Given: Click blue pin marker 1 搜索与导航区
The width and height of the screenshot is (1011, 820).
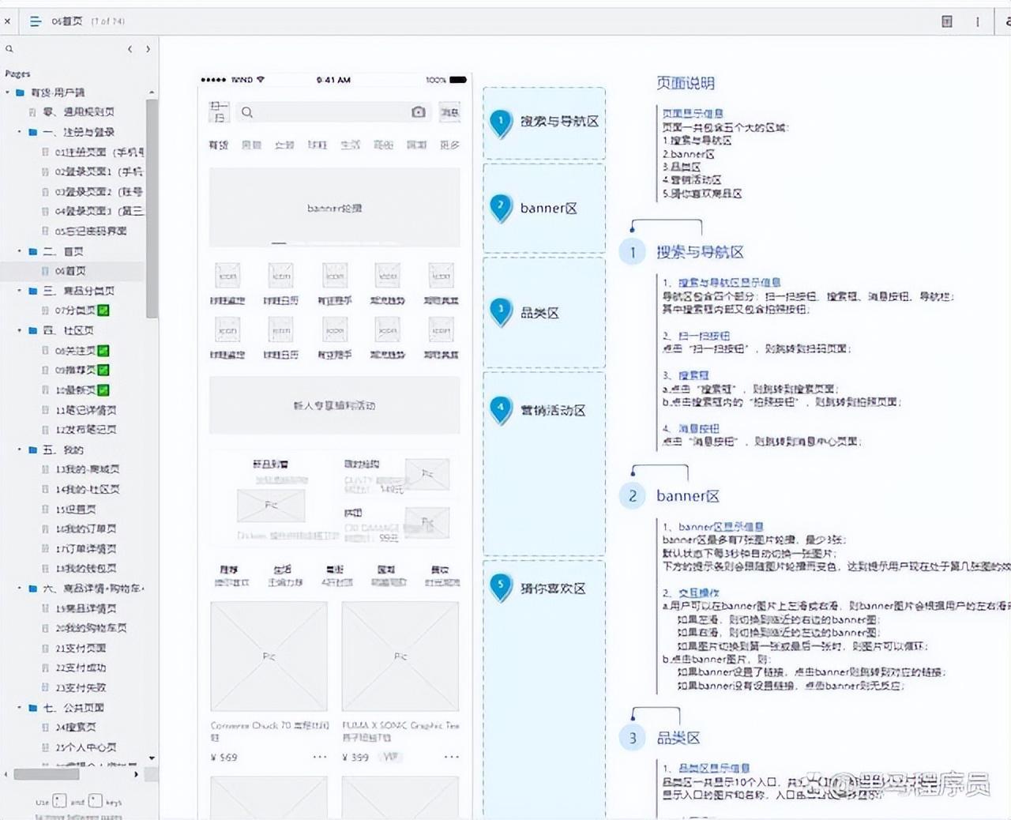Looking at the screenshot, I should click(x=501, y=122).
